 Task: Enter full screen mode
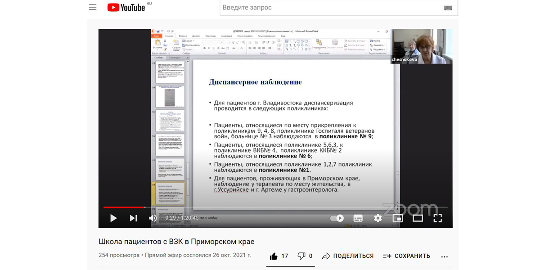(x=437, y=218)
